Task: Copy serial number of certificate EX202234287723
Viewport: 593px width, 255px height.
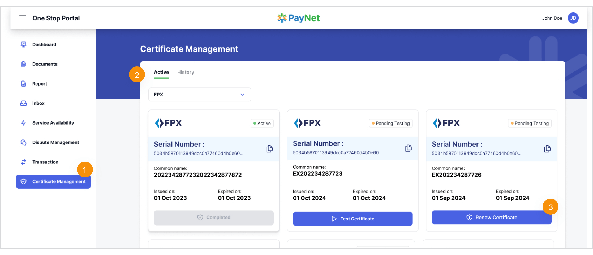Action: pyautogui.click(x=409, y=148)
